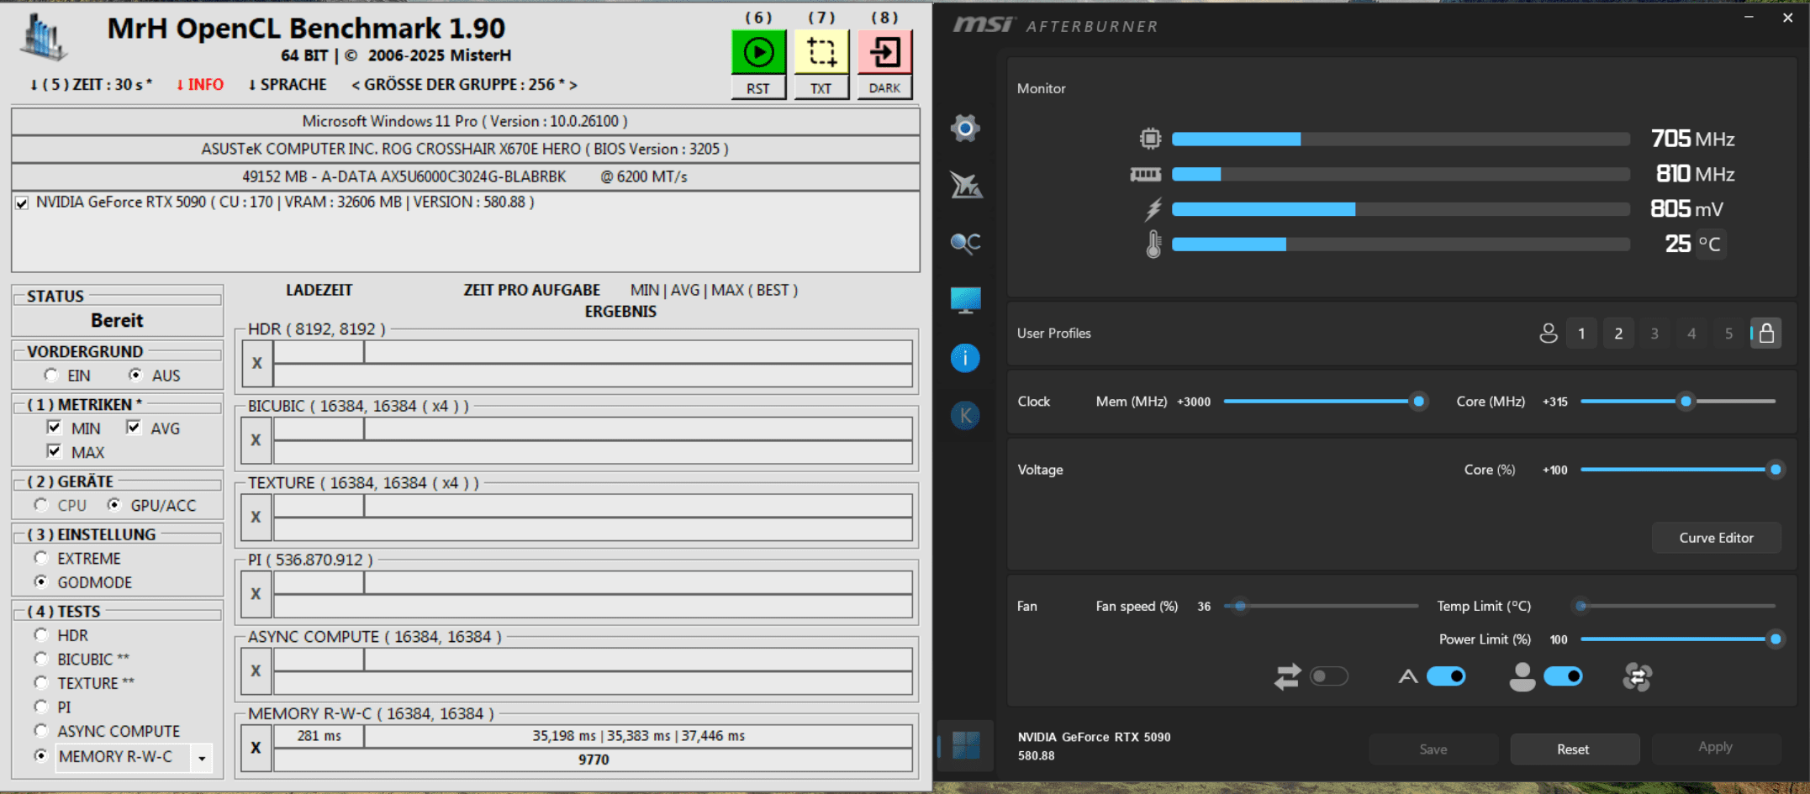Select the ASYNC COMPUTE test radio button

pos(41,730)
